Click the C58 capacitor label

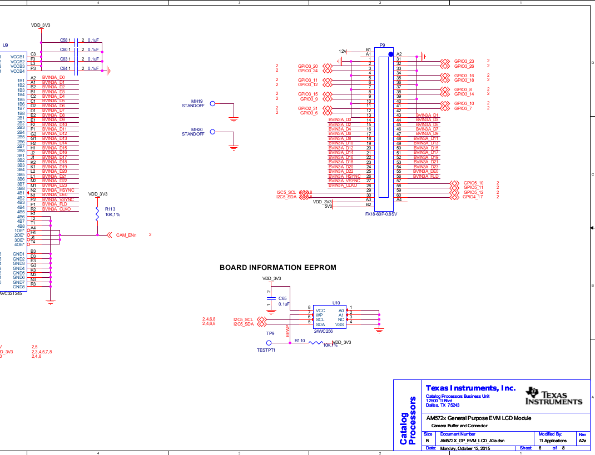63,40
